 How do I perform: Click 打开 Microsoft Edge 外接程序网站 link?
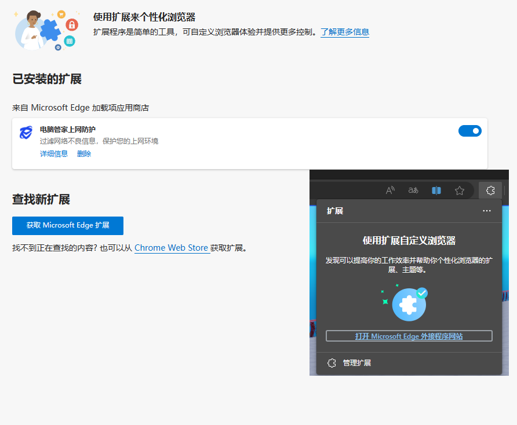409,336
